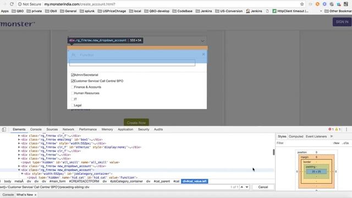Switch to the Sources tab
This screenshot has height=198, width=352.
pyautogui.click(x=52, y=129)
